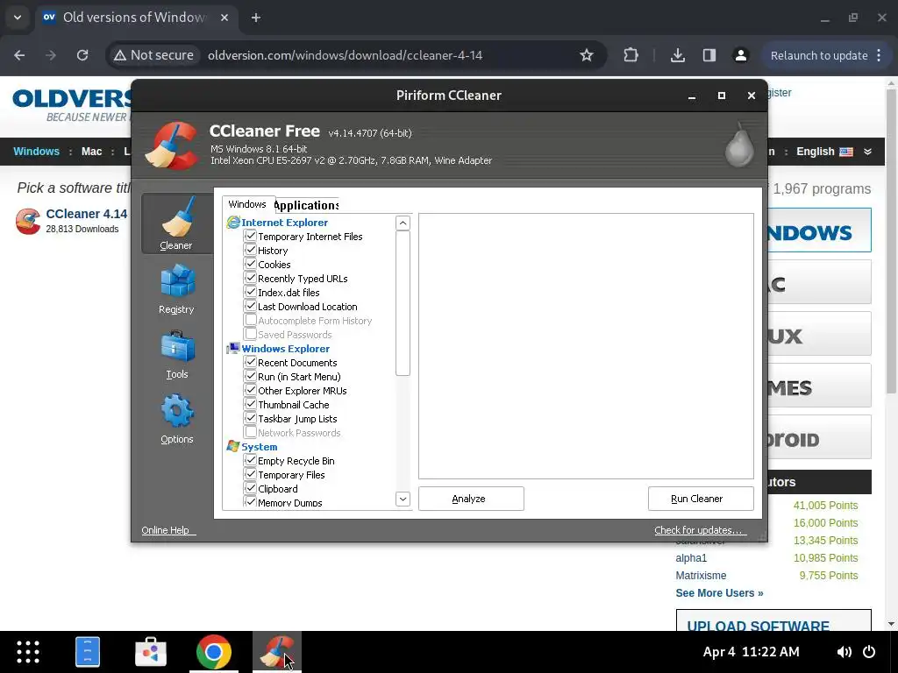Enable Autocomplete Form History checkbox
The width and height of the screenshot is (898, 673).
(250, 320)
